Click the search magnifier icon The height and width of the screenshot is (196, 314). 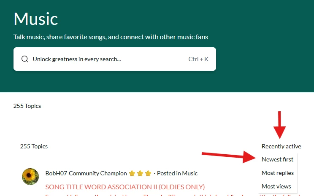[25, 59]
